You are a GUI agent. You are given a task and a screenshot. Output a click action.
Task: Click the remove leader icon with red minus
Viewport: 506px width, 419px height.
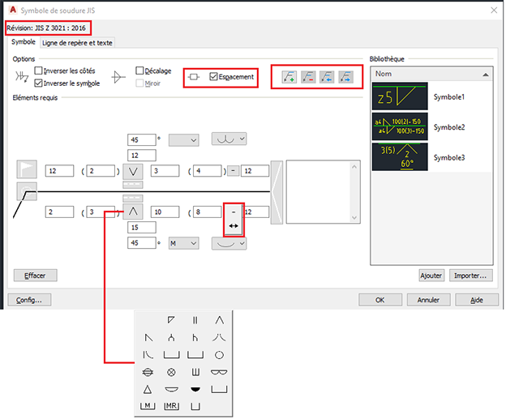tap(308, 77)
